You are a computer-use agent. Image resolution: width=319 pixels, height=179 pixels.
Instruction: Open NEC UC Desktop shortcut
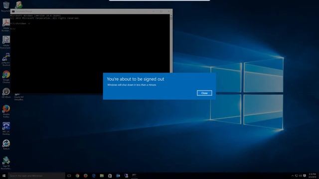click(x=6, y=128)
